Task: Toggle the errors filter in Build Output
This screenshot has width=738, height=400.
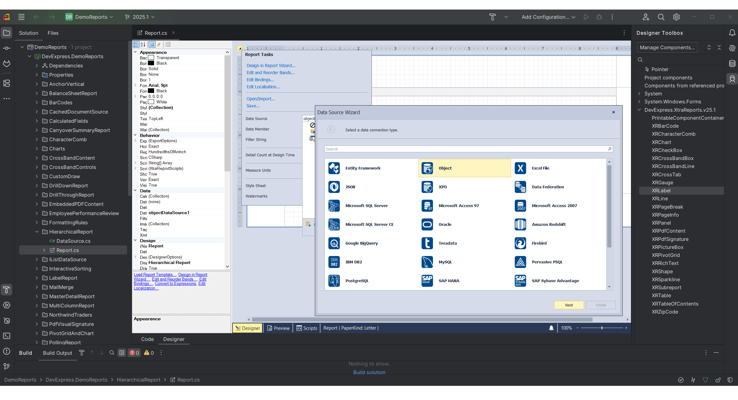Action: 134,353
